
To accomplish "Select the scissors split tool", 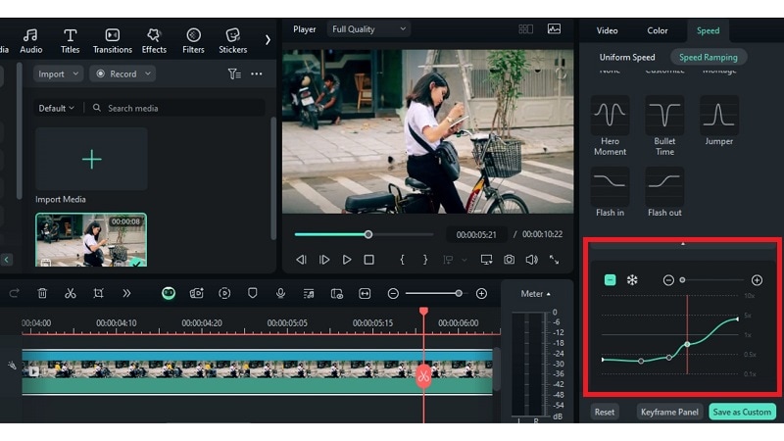I will click(x=71, y=293).
